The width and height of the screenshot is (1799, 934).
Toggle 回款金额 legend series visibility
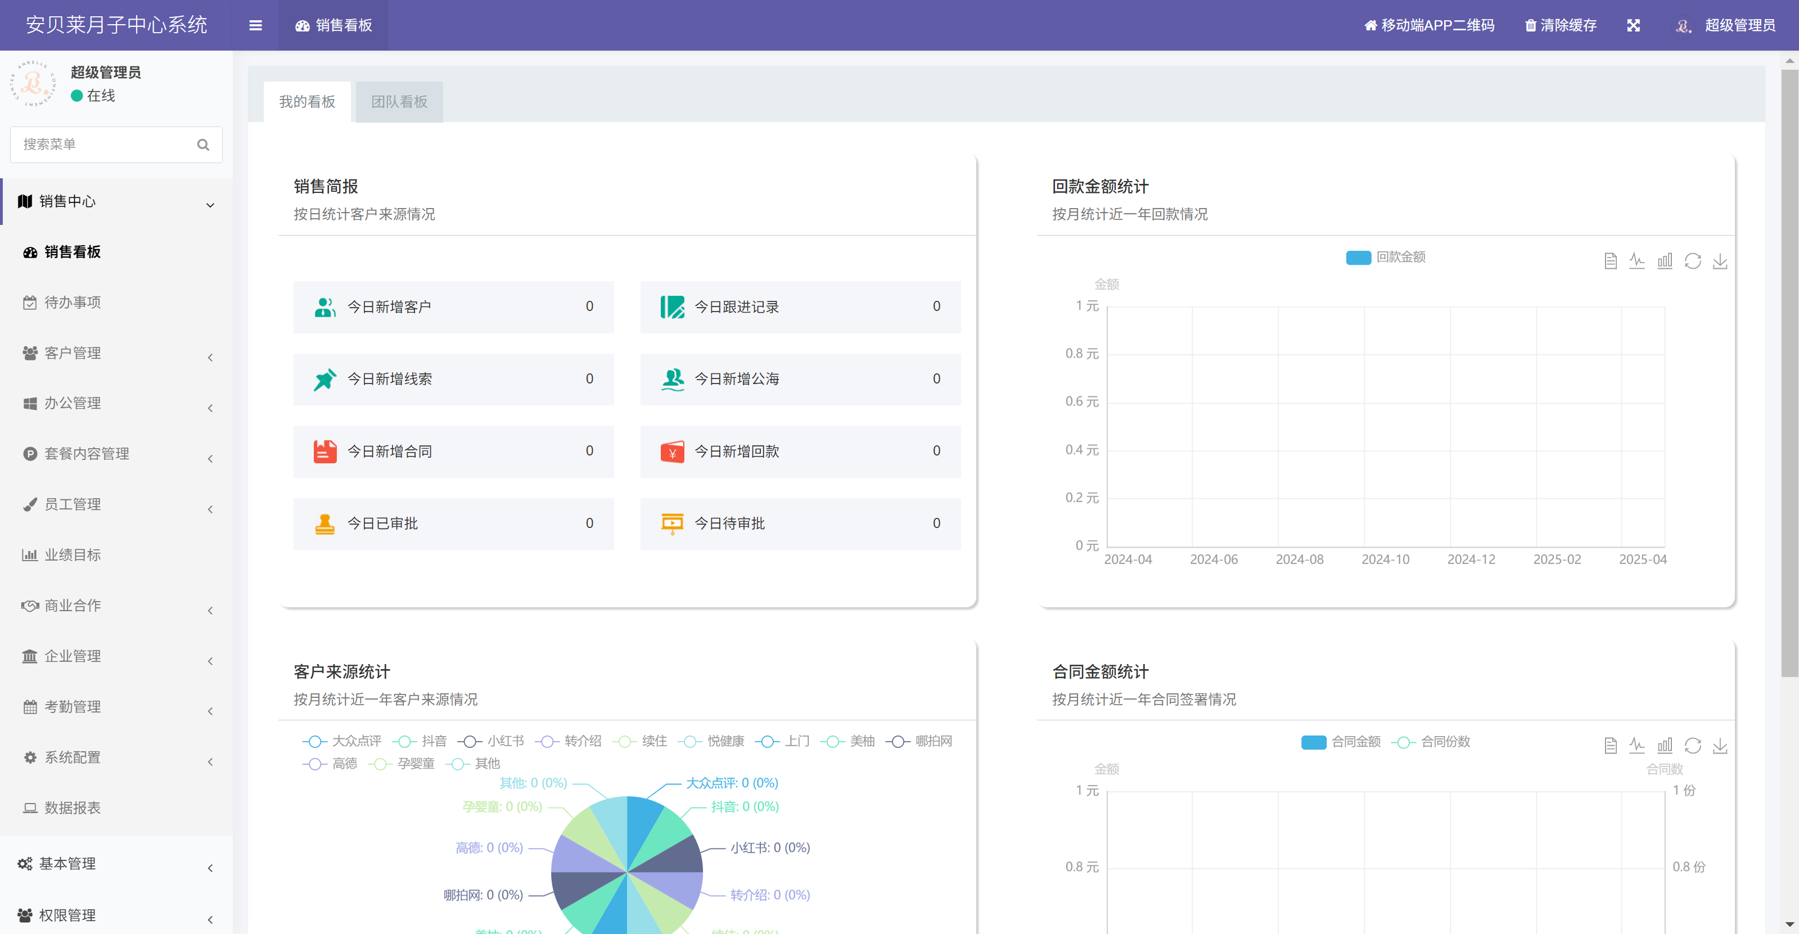tap(1386, 257)
